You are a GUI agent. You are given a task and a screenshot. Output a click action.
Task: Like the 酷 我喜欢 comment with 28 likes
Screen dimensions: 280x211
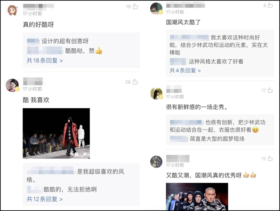pos(135,82)
